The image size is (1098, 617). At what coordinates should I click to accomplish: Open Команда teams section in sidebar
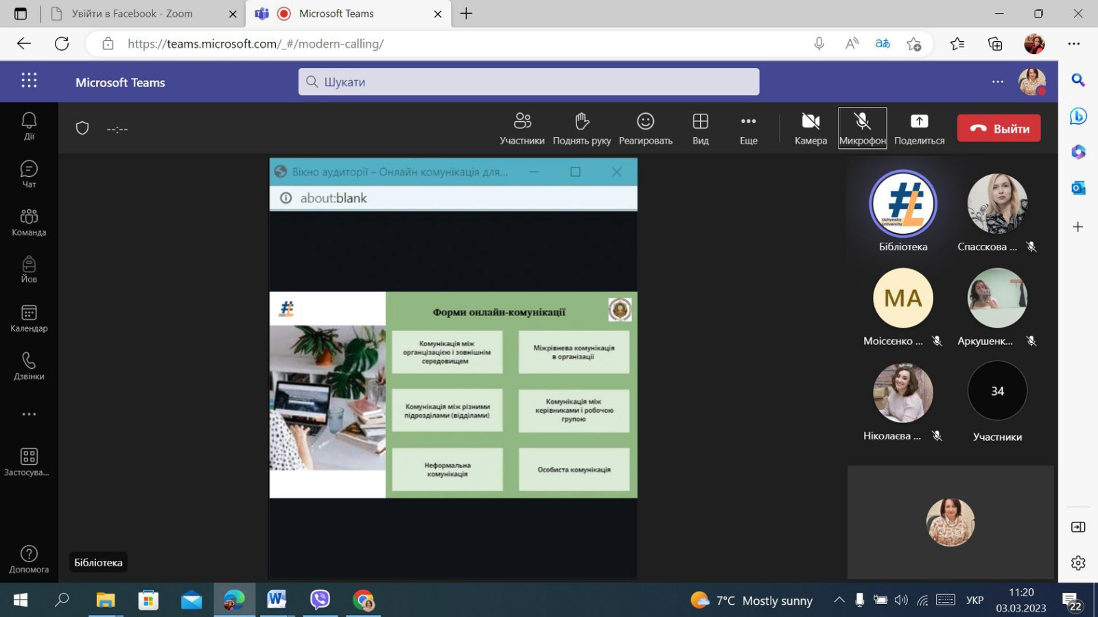29,222
